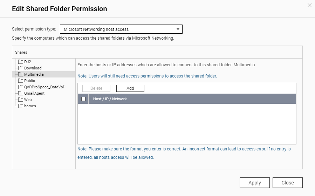Click the Web folder icon
Viewport: 315px width, 196px height.
21,100
